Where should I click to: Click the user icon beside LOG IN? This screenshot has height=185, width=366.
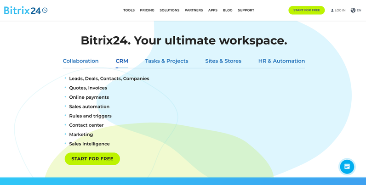(x=332, y=10)
